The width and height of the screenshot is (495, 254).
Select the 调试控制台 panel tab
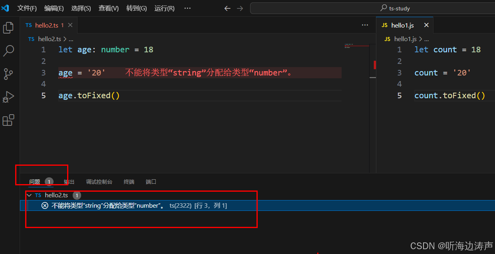pyautogui.click(x=99, y=181)
